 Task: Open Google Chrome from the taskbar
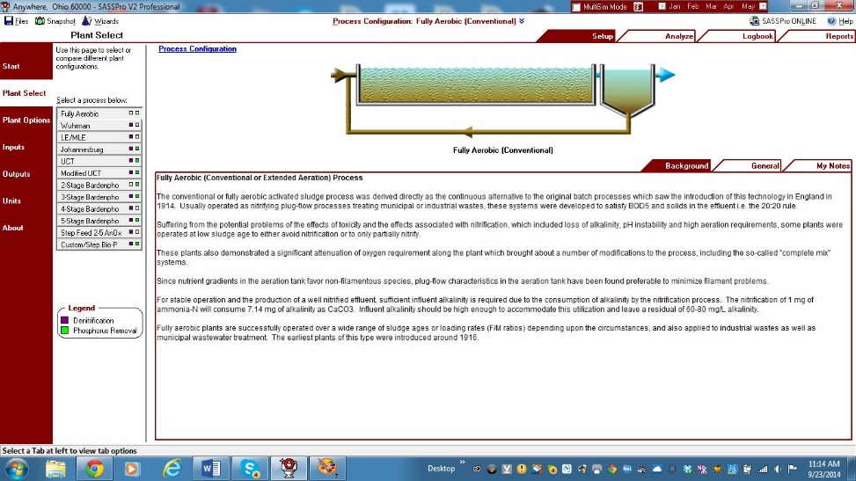pos(94,469)
